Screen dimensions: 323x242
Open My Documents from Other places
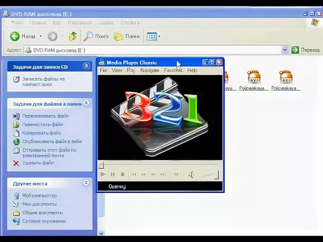(40, 204)
